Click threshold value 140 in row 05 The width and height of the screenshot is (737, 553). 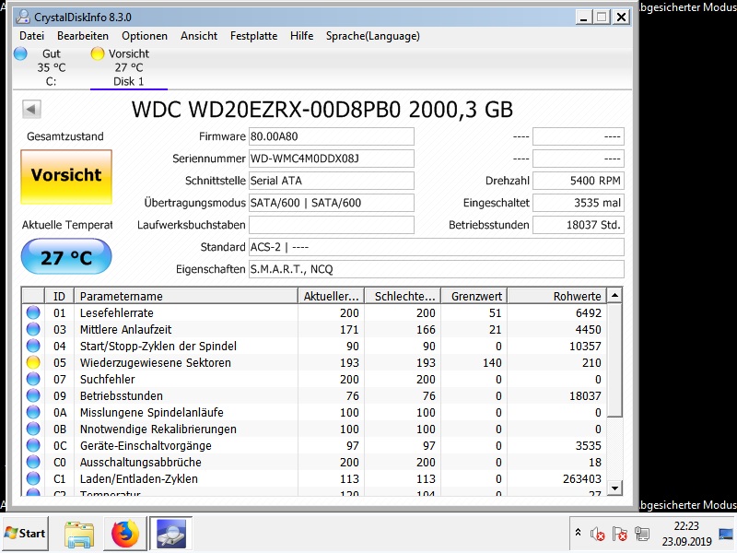coord(492,363)
